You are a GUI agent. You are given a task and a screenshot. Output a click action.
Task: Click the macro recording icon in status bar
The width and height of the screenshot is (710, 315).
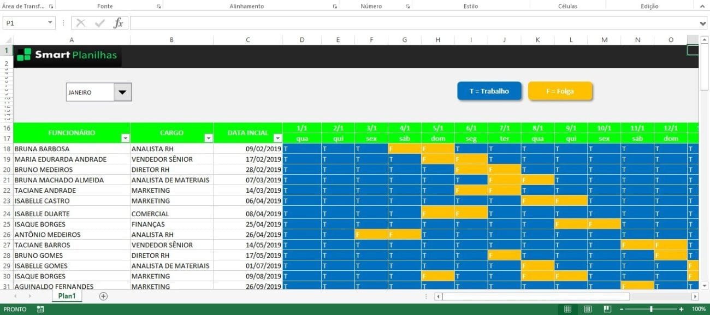pos(40,309)
